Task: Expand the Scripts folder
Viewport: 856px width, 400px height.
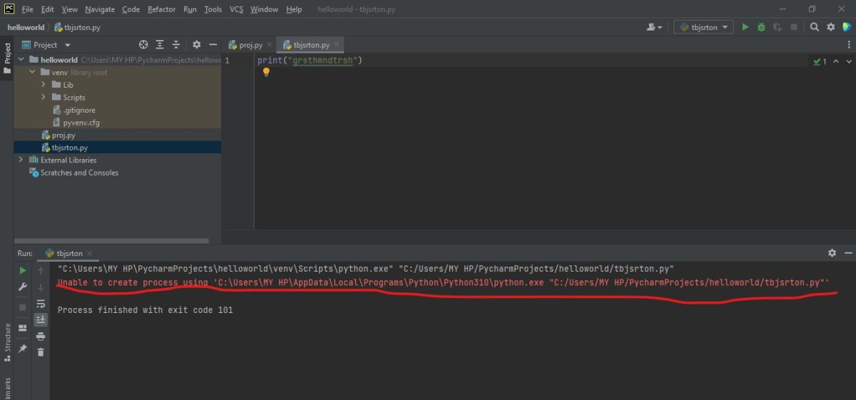Action: [x=44, y=97]
